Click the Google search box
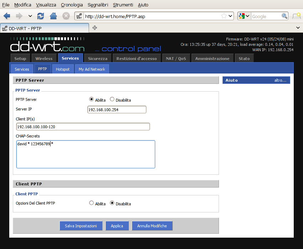This screenshot has height=249, width=303. tap(266, 16)
